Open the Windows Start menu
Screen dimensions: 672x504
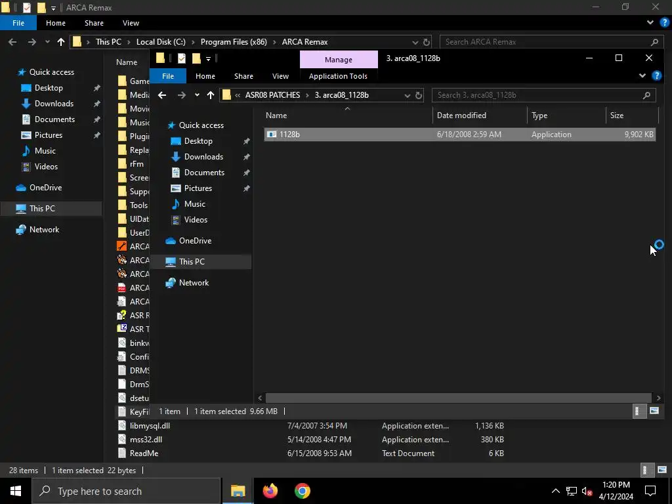16,491
